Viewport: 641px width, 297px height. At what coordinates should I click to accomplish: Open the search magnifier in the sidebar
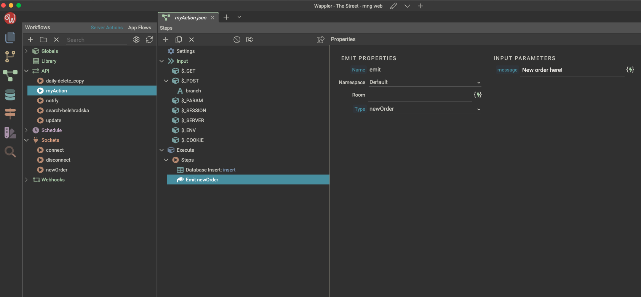click(10, 152)
